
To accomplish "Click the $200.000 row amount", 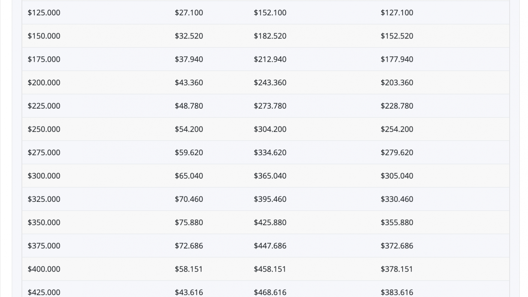I will pos(44,82).
